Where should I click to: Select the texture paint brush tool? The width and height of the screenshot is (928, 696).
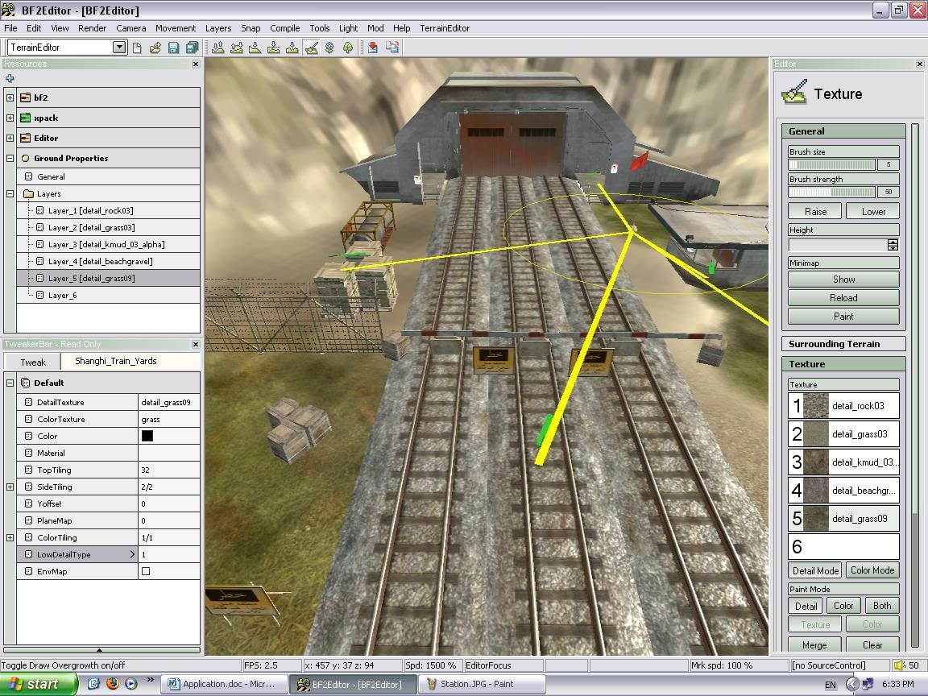click(311, 48)
